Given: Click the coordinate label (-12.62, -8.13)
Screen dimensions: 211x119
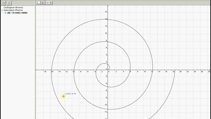Looking at the screenshot, I should click(70, 94).
